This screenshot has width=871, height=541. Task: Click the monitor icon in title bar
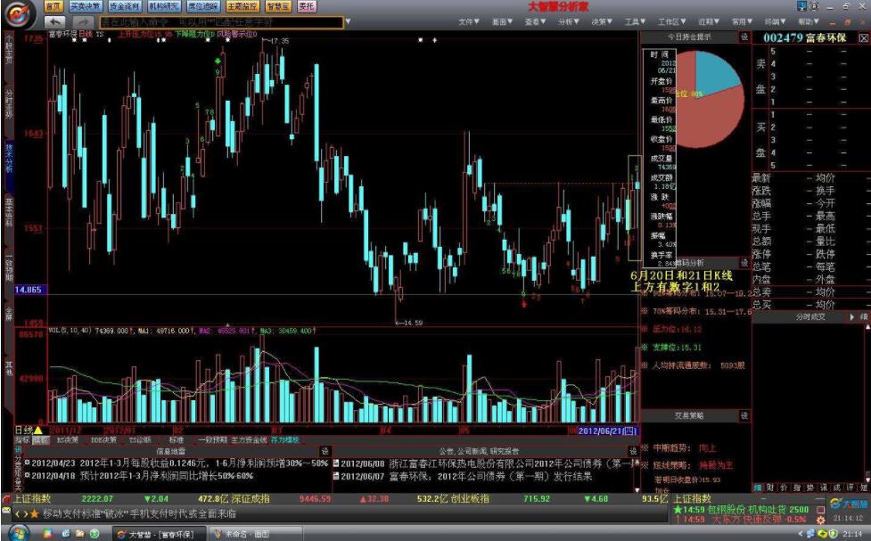pyautogui.click(x=801, y=6)
